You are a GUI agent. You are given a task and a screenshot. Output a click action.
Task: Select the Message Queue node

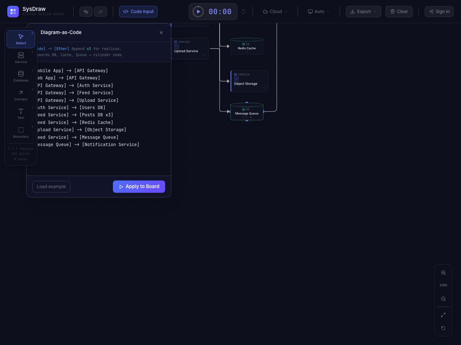pyautogui.click(x=247, y=112)
